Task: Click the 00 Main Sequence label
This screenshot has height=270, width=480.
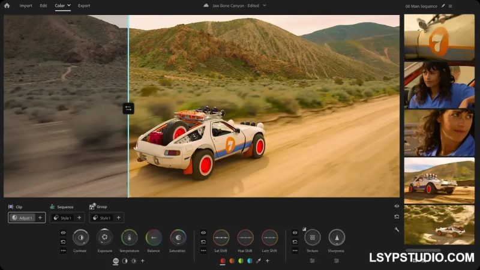Action: (x=421, y=6)
